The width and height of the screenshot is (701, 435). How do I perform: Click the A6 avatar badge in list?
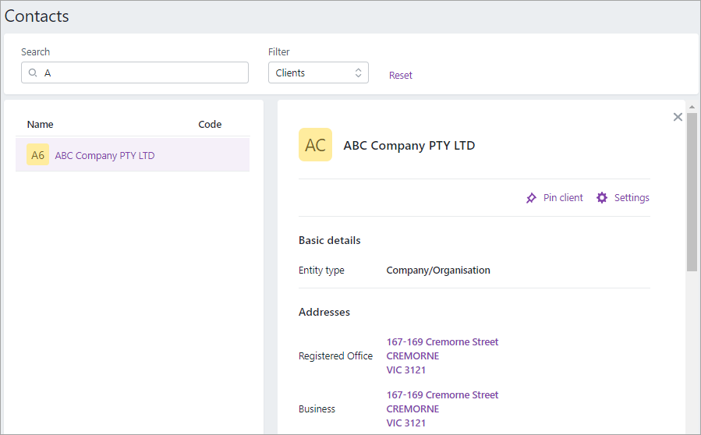pyautogui.click(x=37, y=155)
